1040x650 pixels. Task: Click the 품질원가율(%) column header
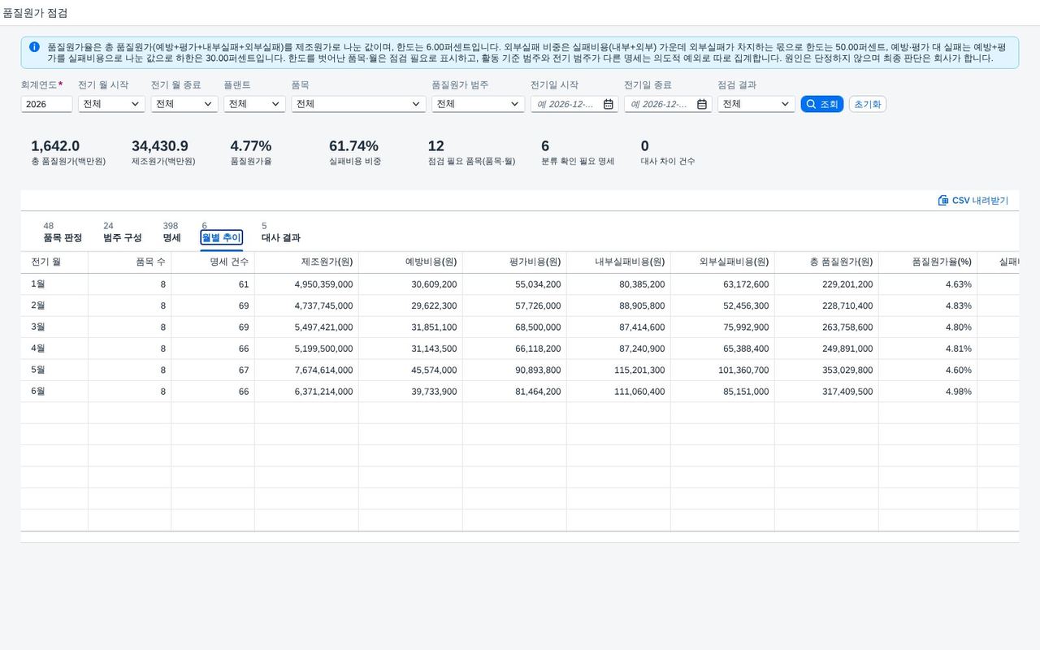[x=928, y=262]
